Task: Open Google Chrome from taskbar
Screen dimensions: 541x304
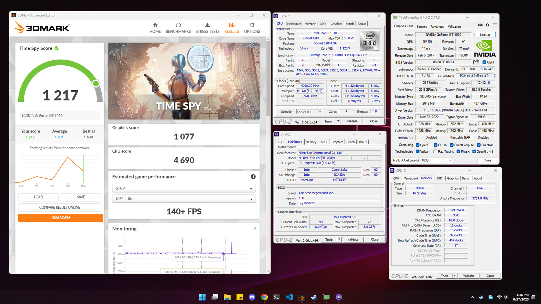Action: (264, 297)
